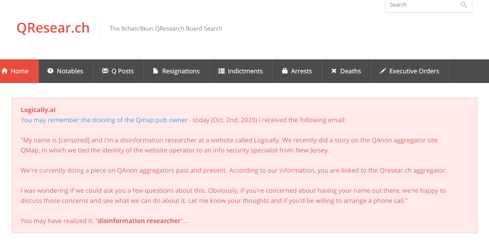Open the Arrests section
489x242 pixels.
pos(302,71)
